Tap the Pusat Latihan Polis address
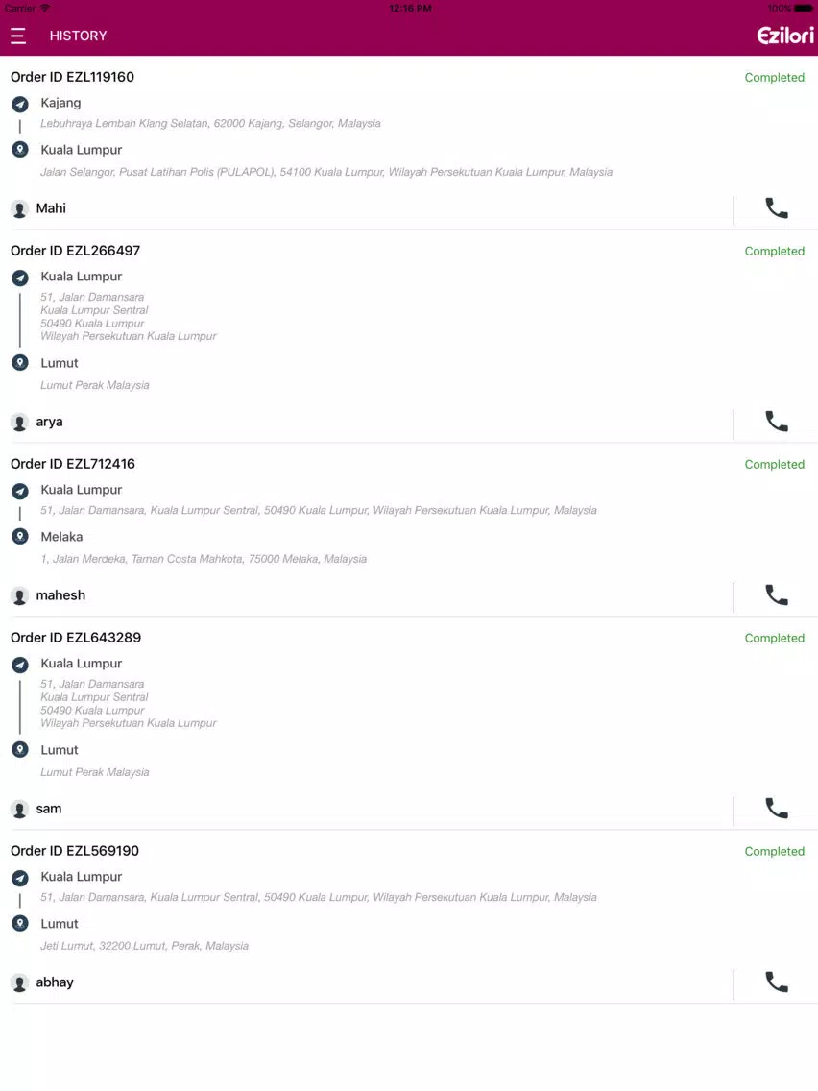Viewport: 818px width, 1091px height. [326, 172]
